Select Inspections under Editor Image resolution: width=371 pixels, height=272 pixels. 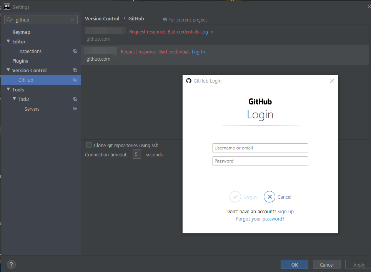[x=30, y=51]
